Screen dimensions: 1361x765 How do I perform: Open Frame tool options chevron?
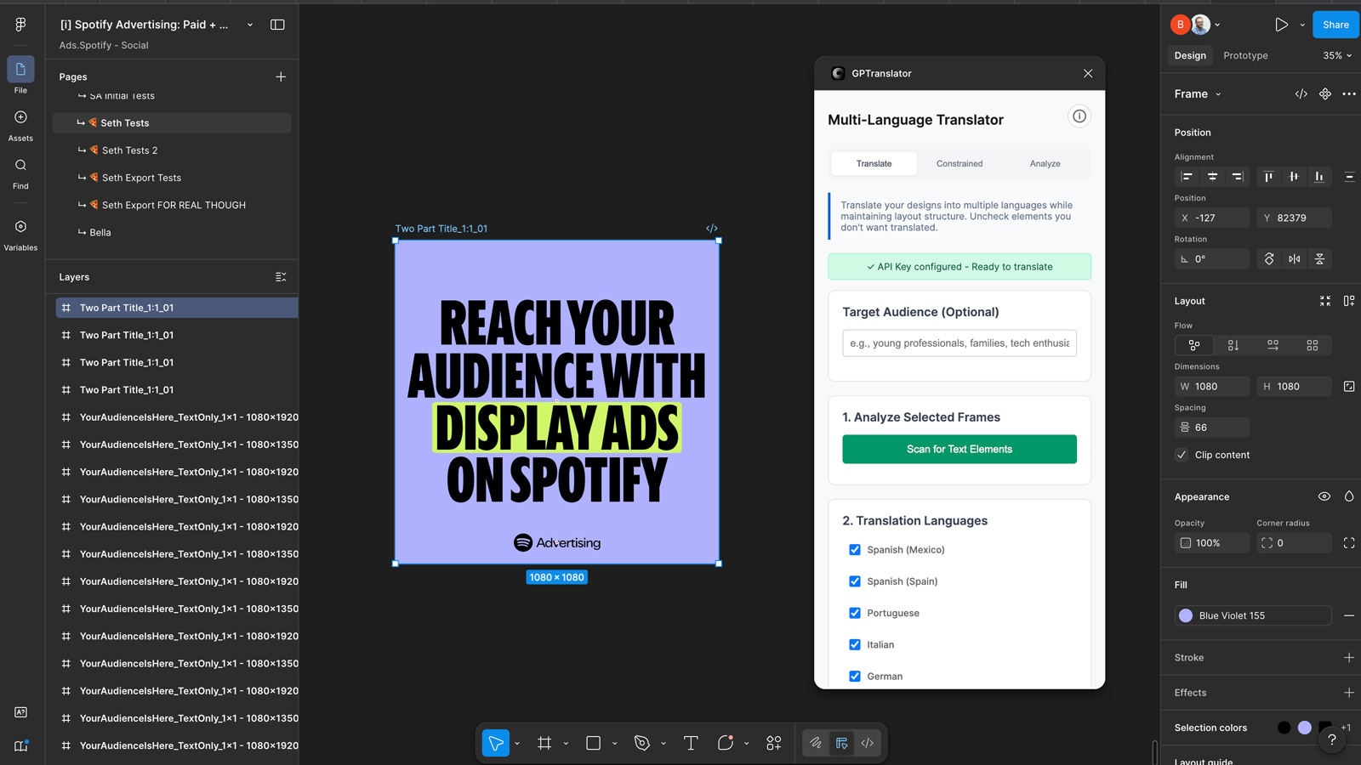[566, 744]
